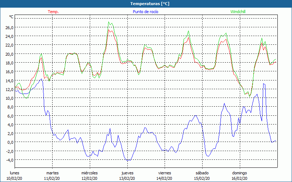The image size is (292, 182).
Task: Click the 20,0 y-axis value
Action: point(9,54)
